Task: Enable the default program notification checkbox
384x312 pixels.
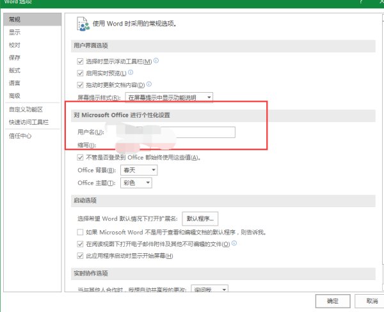Action: coord(80,232)
